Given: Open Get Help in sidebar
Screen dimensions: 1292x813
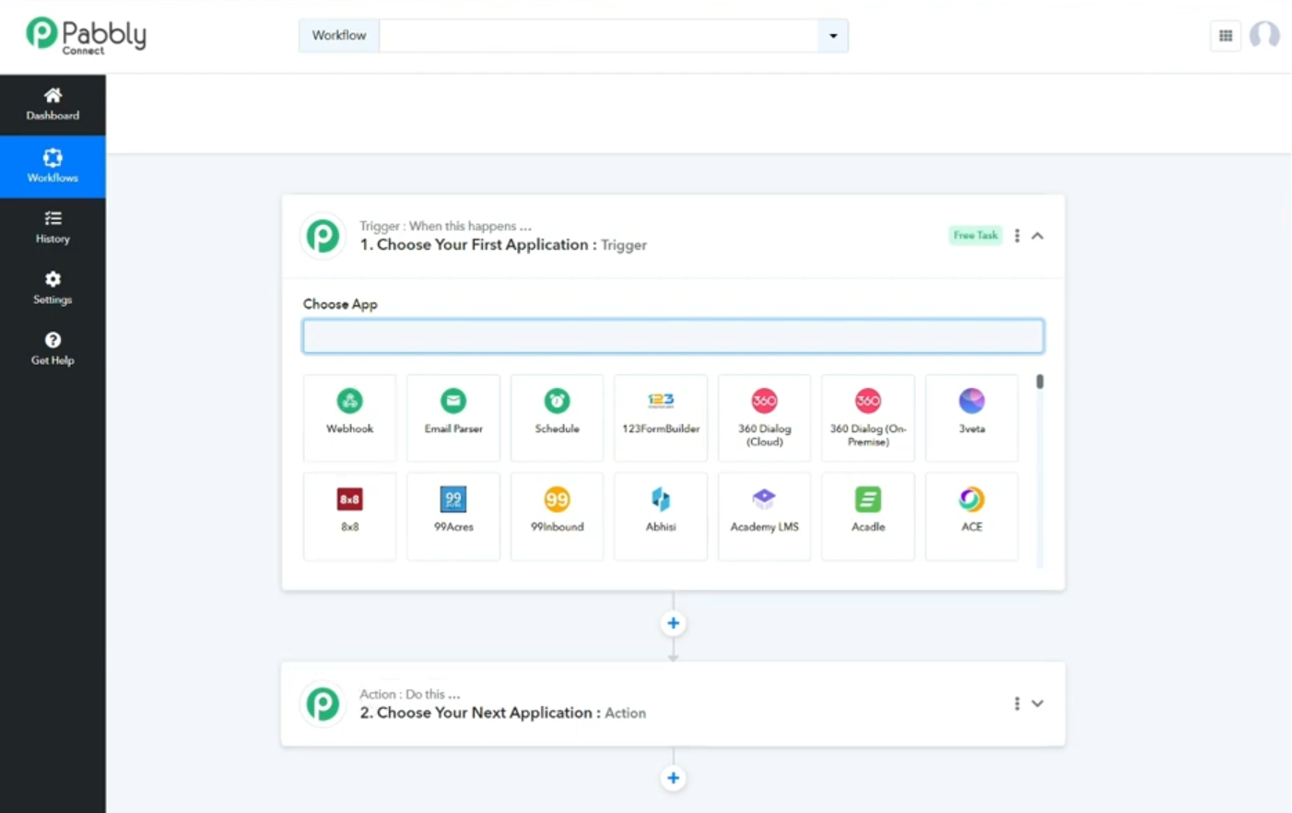Looking at the screenshot, I should (x=53, y=348).
